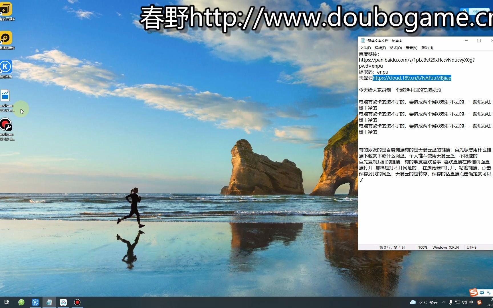Click the 提取码：enpu line
Viewport: 493px width, 308px height.
[373, 72]
